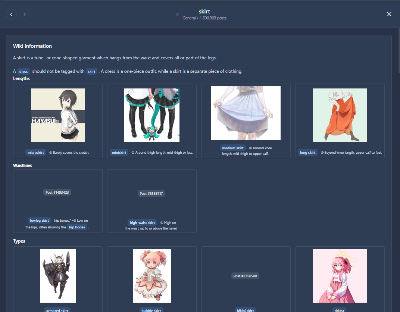Screen dimensions: 400x312
Task: Click the info icon beside miniskirt
Action: tap(133, 153)
